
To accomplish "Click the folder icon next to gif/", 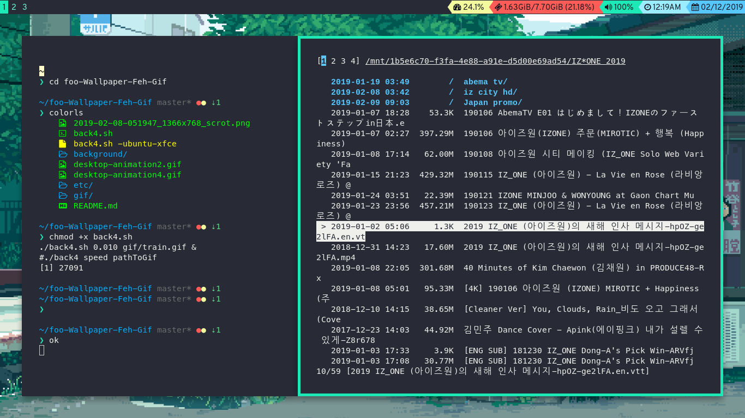I will tap(63, 195).
